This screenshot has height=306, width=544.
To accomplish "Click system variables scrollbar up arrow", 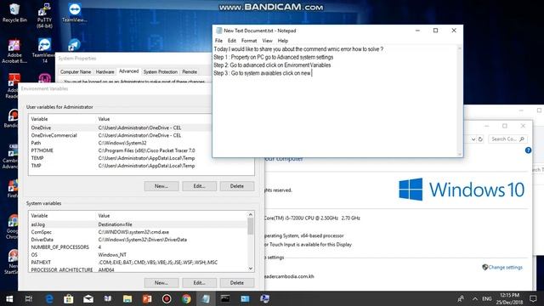I will click(x=251, y=215).
